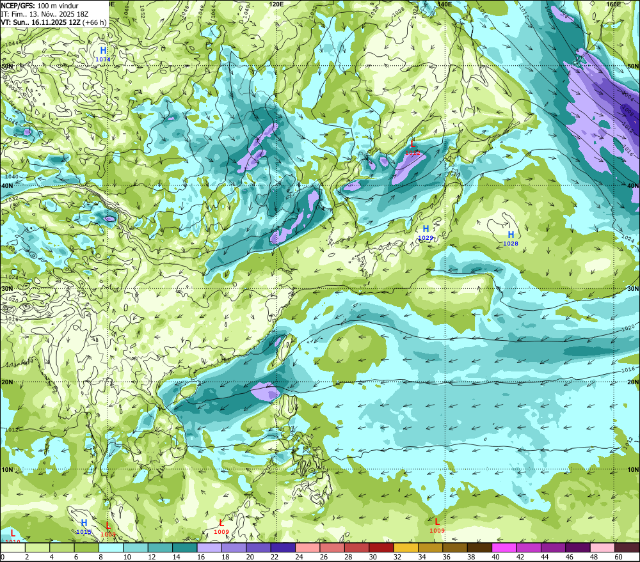Click the L 1012 low pressure marker
640x562 pixels.
pyautogui.click(x=413, y=147)
